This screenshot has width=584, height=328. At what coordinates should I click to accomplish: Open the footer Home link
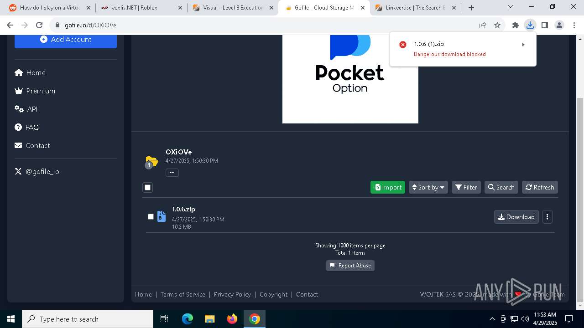(x=143, y=294)
